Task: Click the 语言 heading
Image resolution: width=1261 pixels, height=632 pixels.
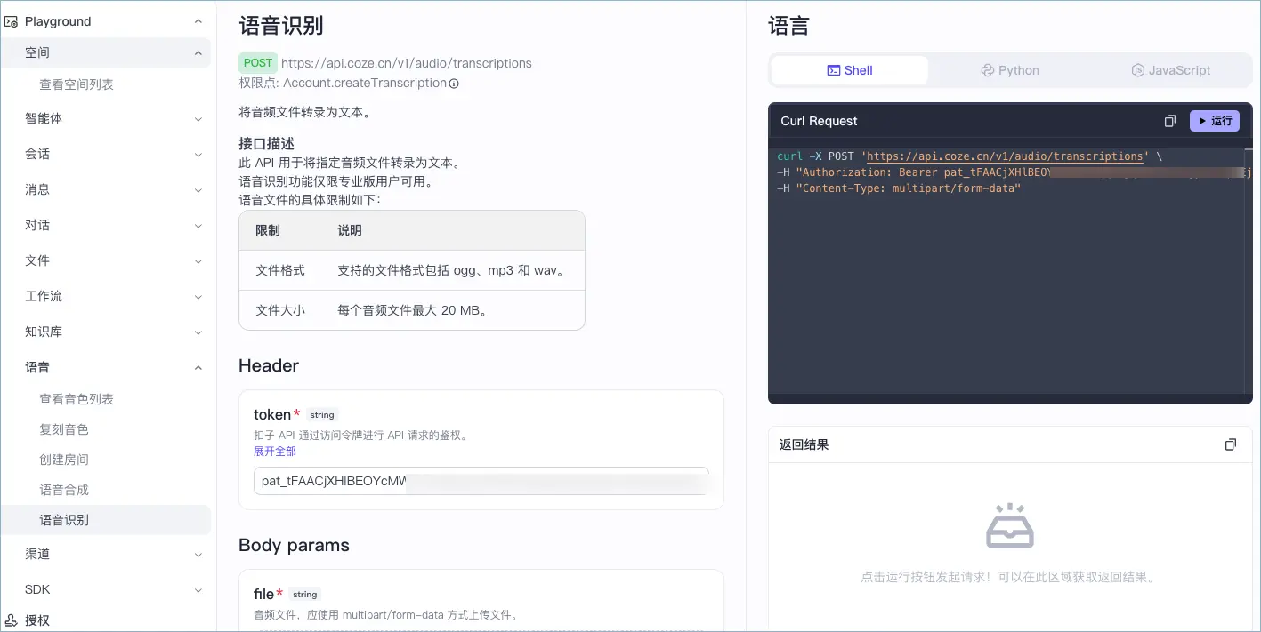Action: (x=788, y=26)
